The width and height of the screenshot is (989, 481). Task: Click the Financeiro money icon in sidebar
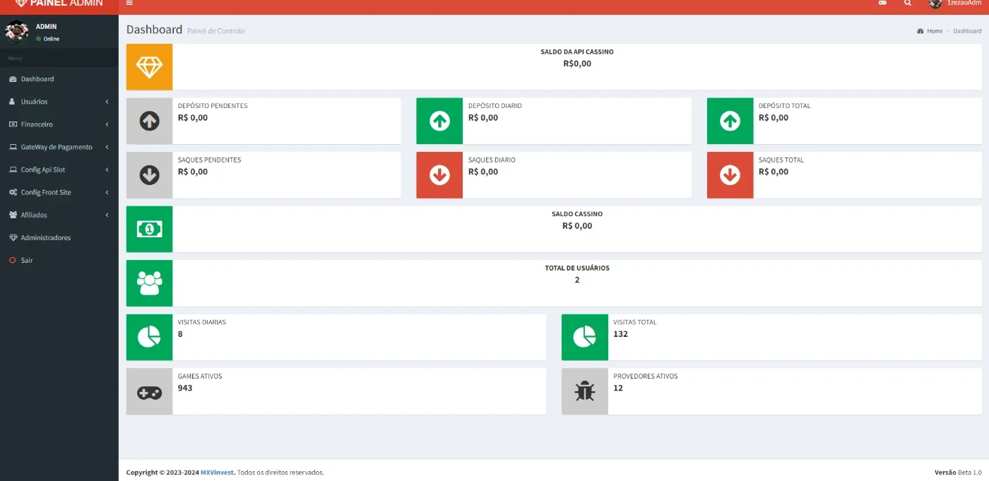pos(13,124)
